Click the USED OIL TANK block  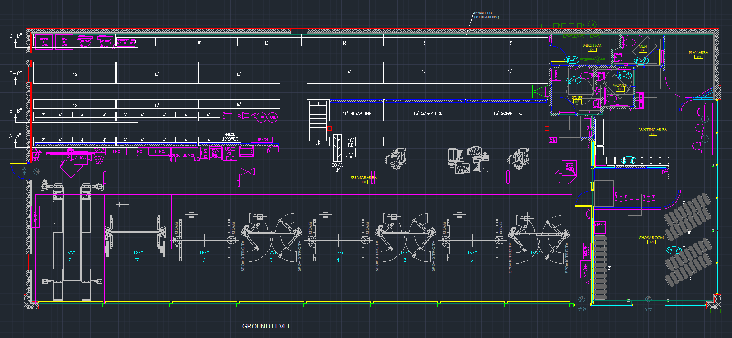pyautogui.click(x=44, y=42)
